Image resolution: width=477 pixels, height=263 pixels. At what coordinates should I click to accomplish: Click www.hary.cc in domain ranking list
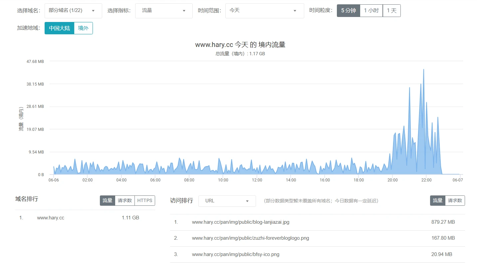[51, 218]
